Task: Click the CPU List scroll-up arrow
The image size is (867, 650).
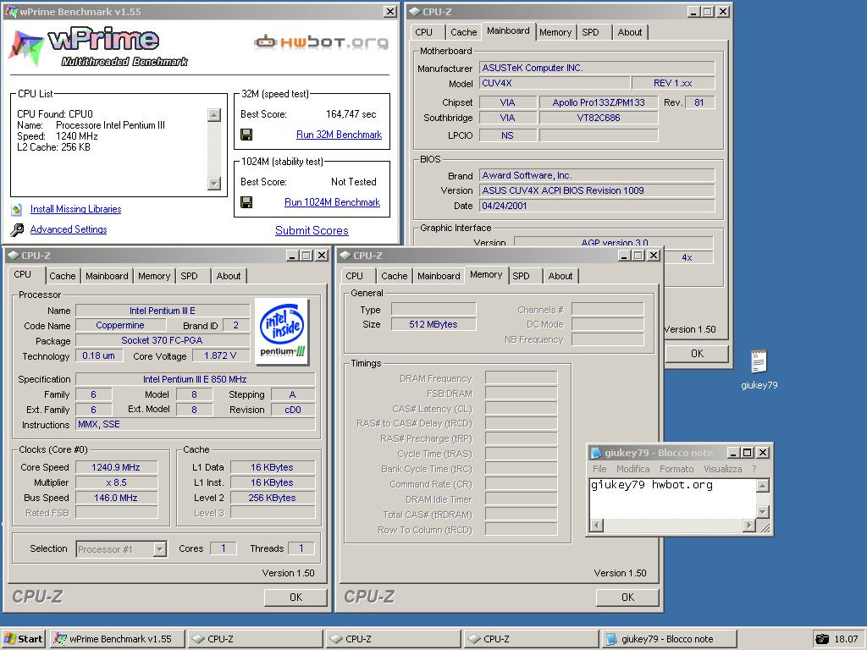Action: click(214, 115)
